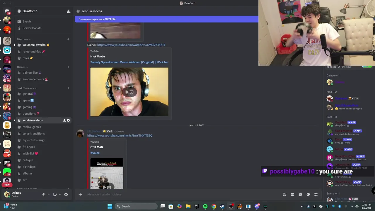The image size is (375, 211).
Task: Open Discord taskbar icon with notification badge
Action: 257,206
